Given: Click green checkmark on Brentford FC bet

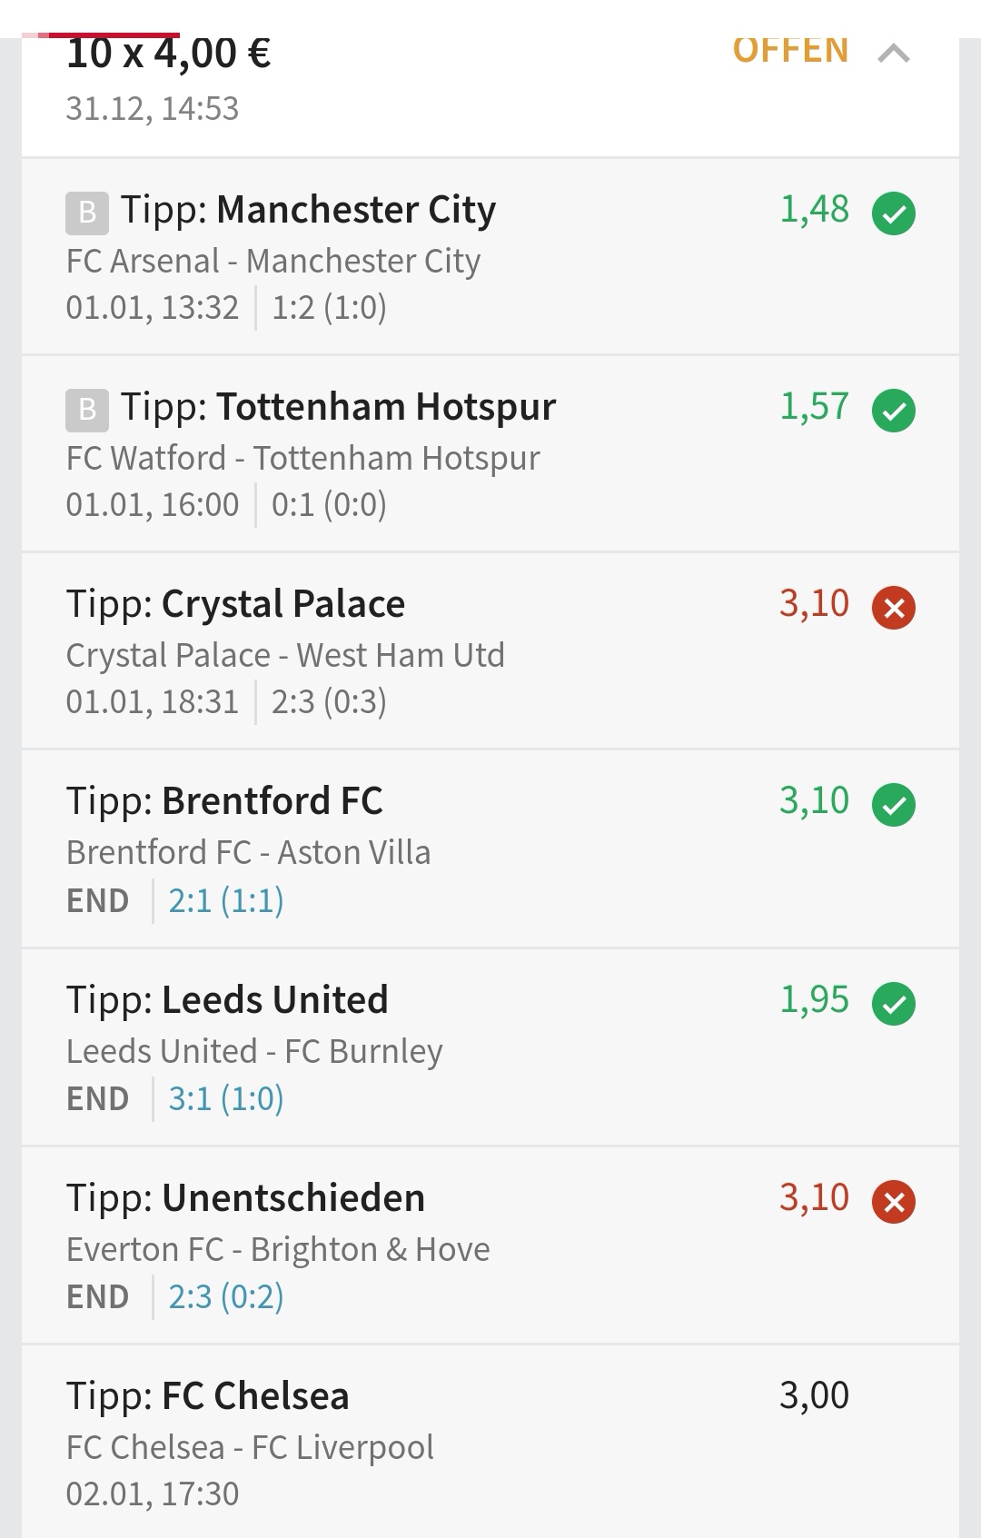Looking at the screenshot, I should [894, 805].
